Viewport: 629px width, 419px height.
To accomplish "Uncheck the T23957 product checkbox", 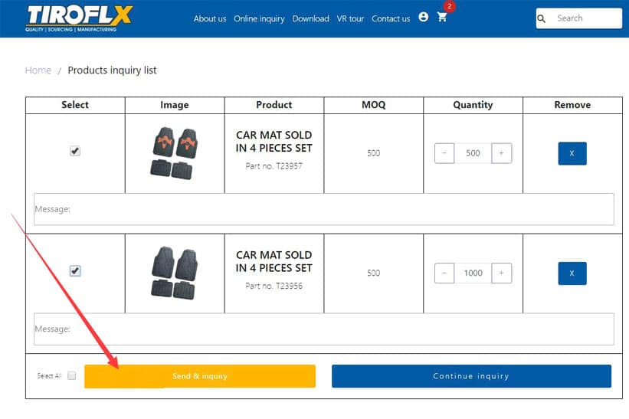I will pyautogui.click(x=75, y=152).
